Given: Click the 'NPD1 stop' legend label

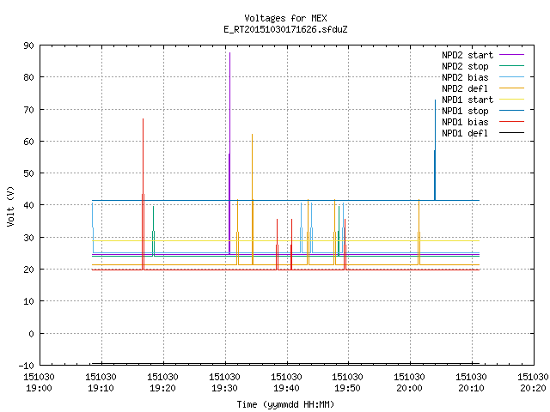Looking at the screenshot, I should pos(465,111).
